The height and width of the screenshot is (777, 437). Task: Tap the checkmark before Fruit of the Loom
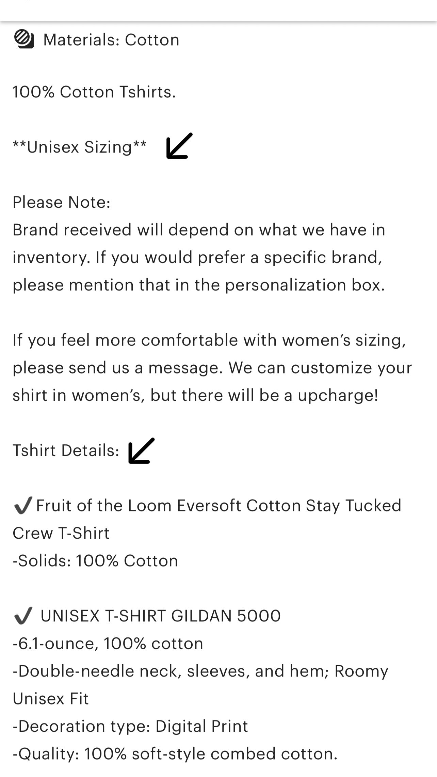tap(23, 505)
